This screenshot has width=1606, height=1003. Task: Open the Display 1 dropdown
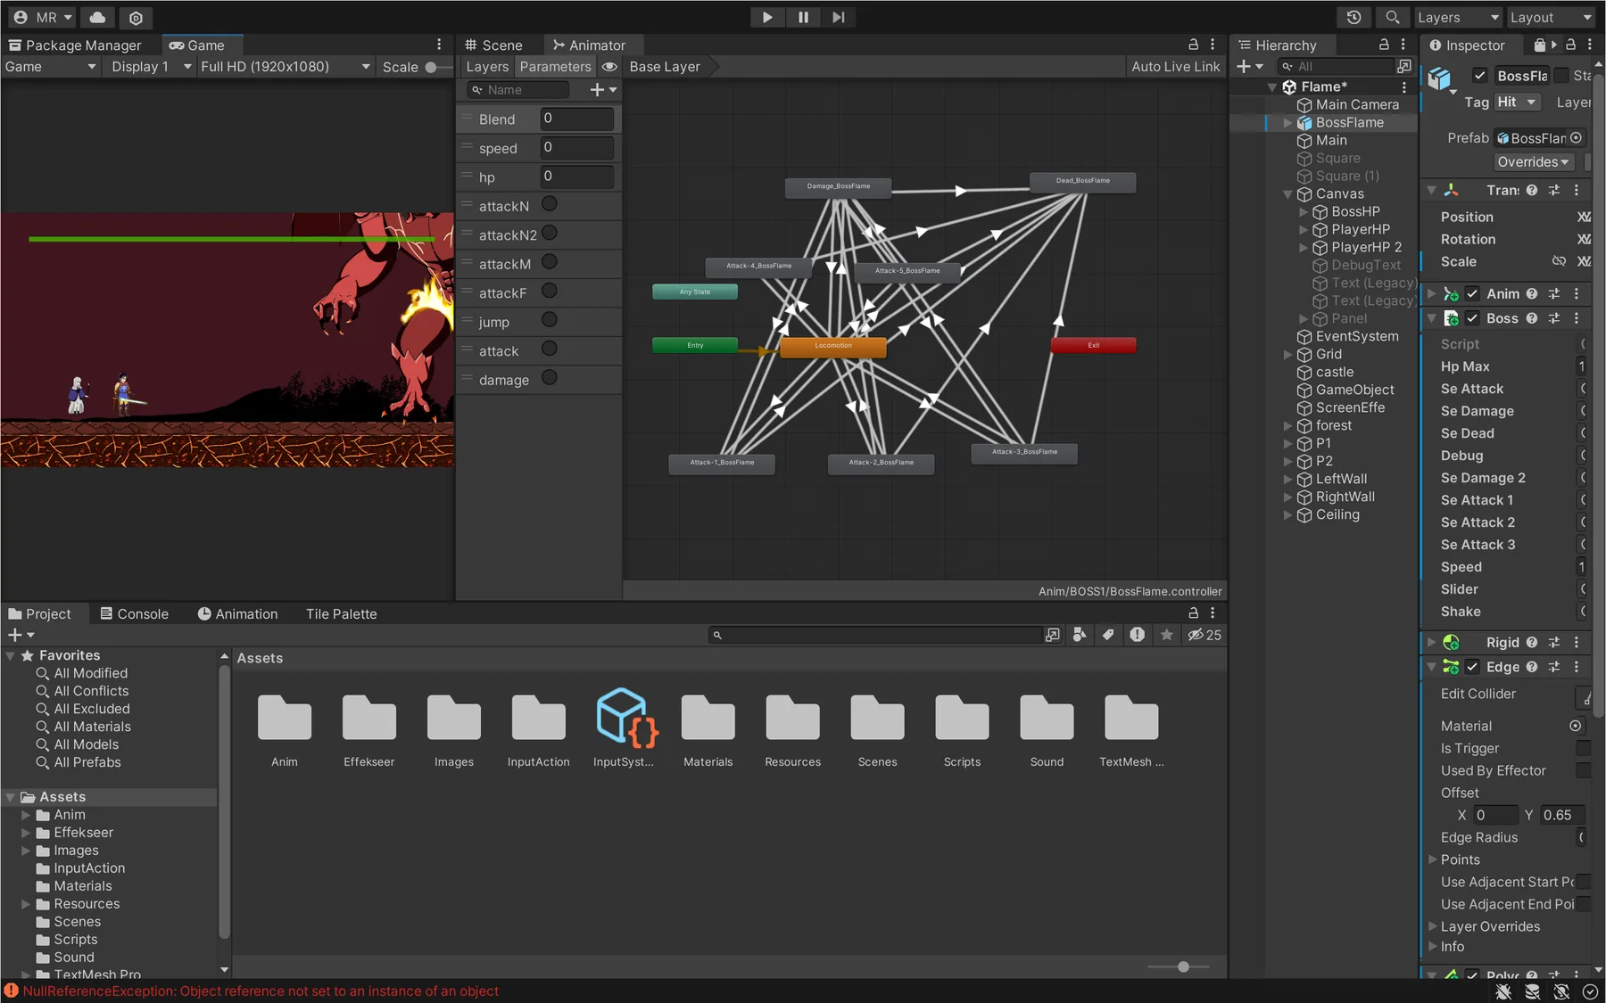tap(150, 67)
